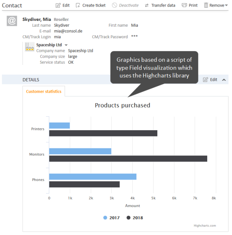Click the DETAILS section heading
The height and width of the screenshot is (235, 232).
click(31, 80)
